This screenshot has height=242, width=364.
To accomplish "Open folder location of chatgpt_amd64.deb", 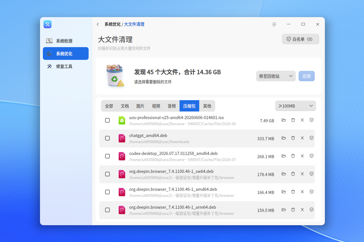I will [284, 138].
